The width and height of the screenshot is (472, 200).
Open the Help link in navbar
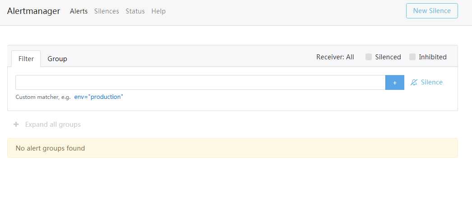(158, 11)
